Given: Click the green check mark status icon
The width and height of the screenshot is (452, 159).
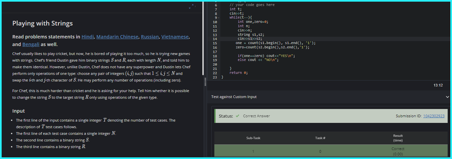Looking at the screenshot, I should point(238,116).
